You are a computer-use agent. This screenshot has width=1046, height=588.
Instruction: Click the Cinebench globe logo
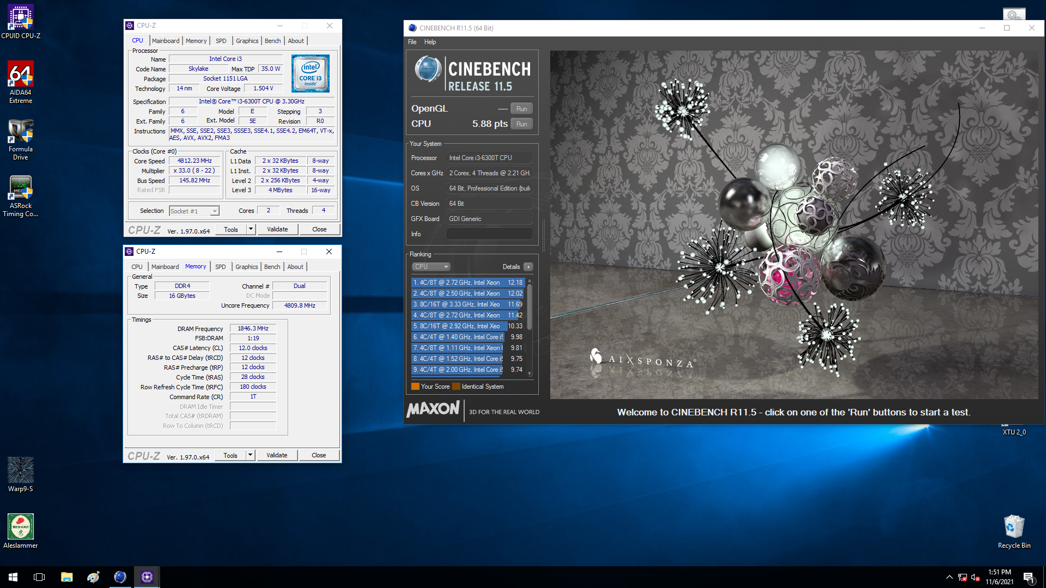[x=428, y=69]
